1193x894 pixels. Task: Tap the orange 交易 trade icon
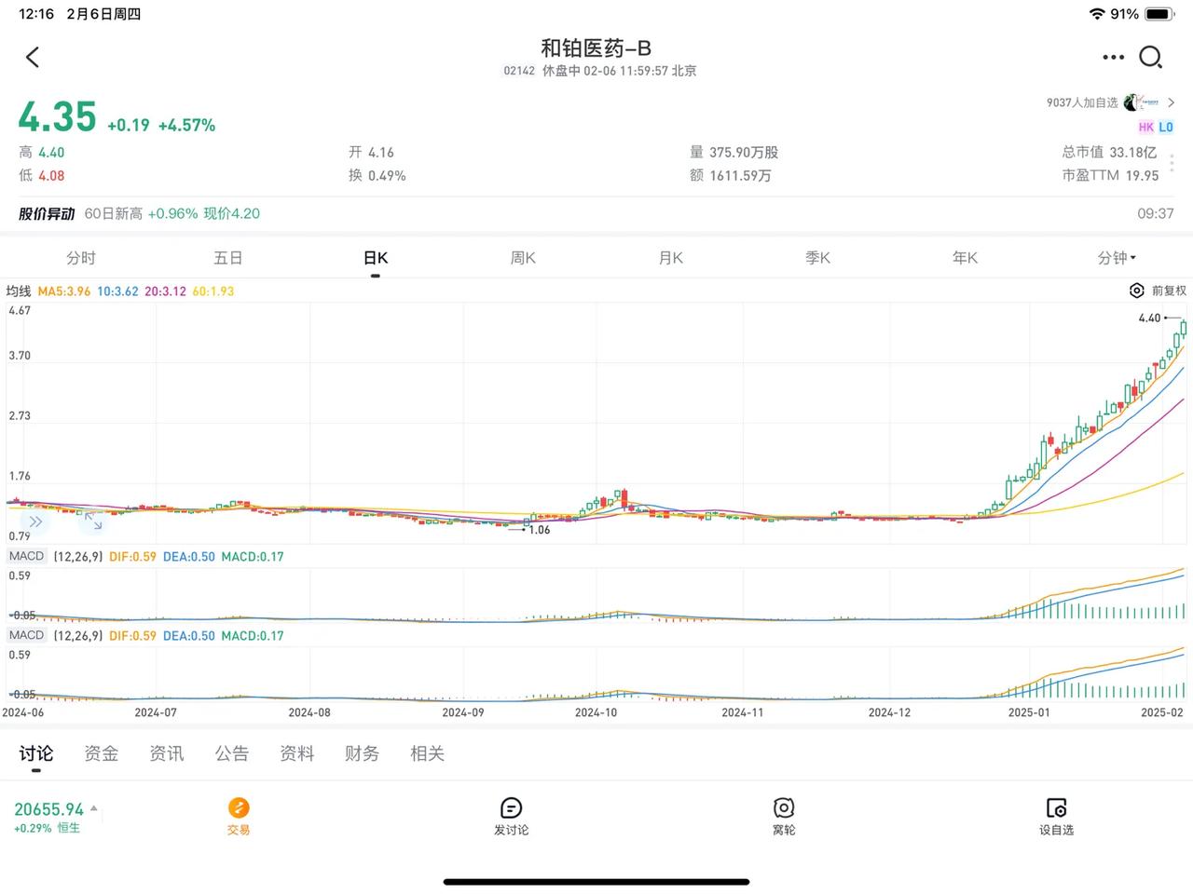click(x=239, y=807)
